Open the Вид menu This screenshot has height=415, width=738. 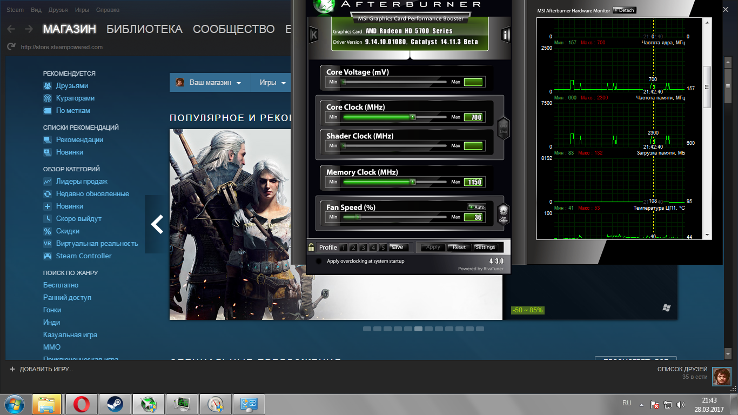click(36, 10)
